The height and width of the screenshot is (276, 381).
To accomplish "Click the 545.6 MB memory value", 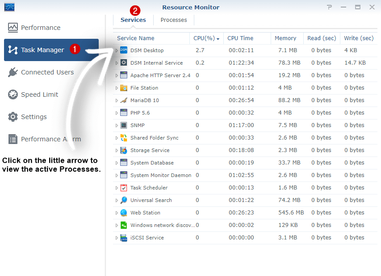I will coord(291,213).
